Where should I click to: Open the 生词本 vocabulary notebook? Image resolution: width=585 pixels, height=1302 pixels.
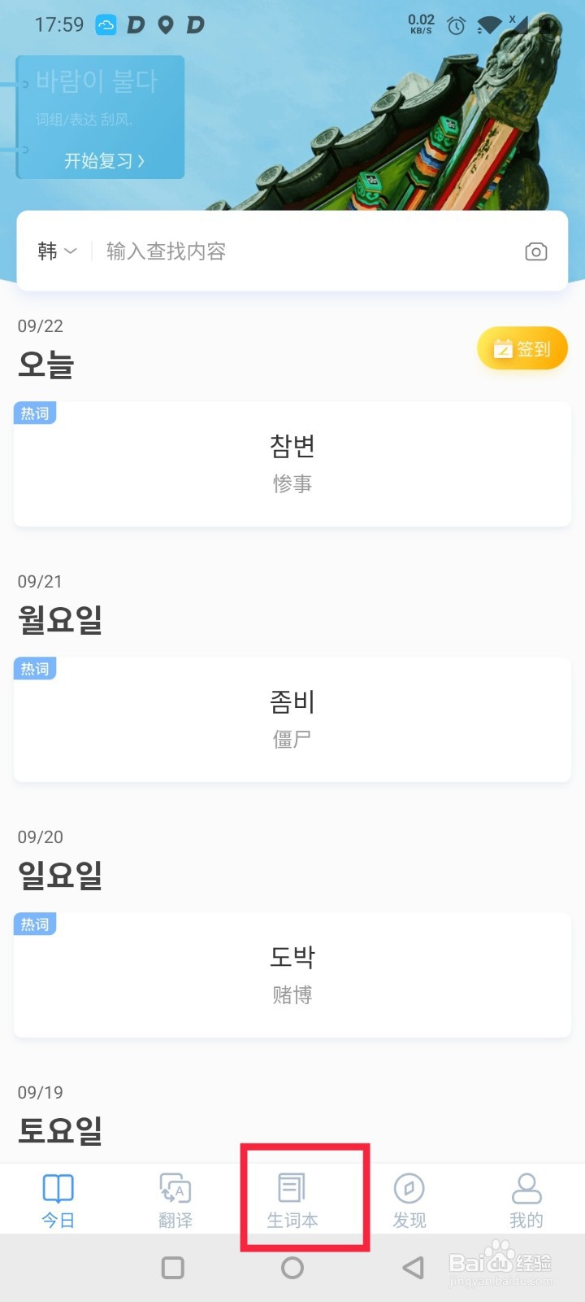click(292, 1199)
